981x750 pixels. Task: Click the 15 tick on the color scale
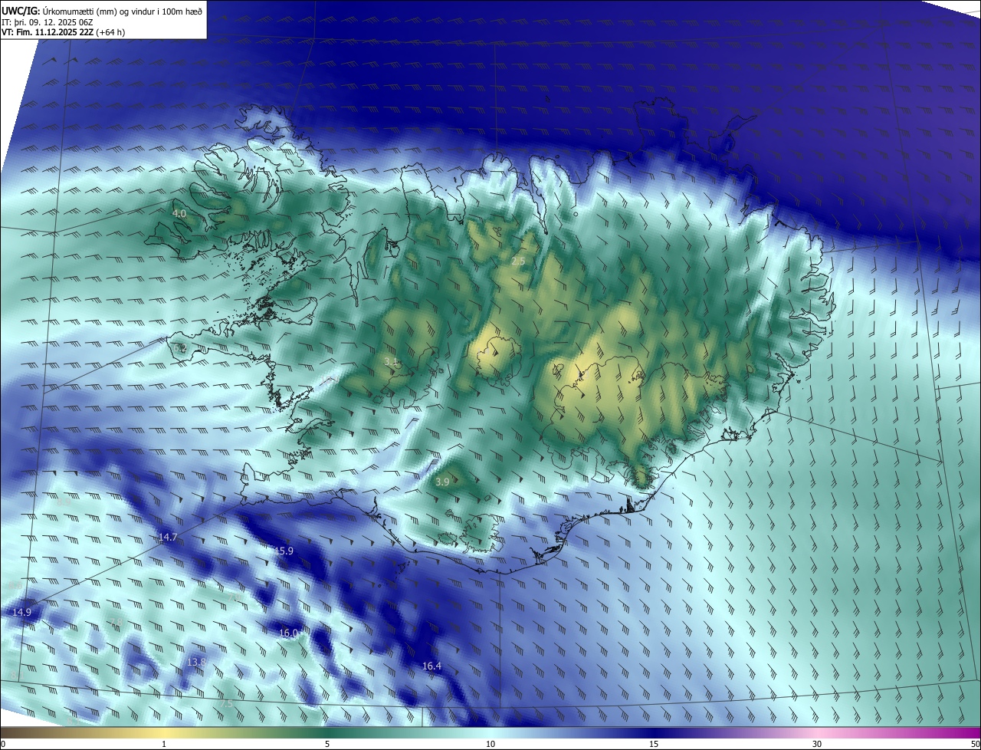coord(654,744)
